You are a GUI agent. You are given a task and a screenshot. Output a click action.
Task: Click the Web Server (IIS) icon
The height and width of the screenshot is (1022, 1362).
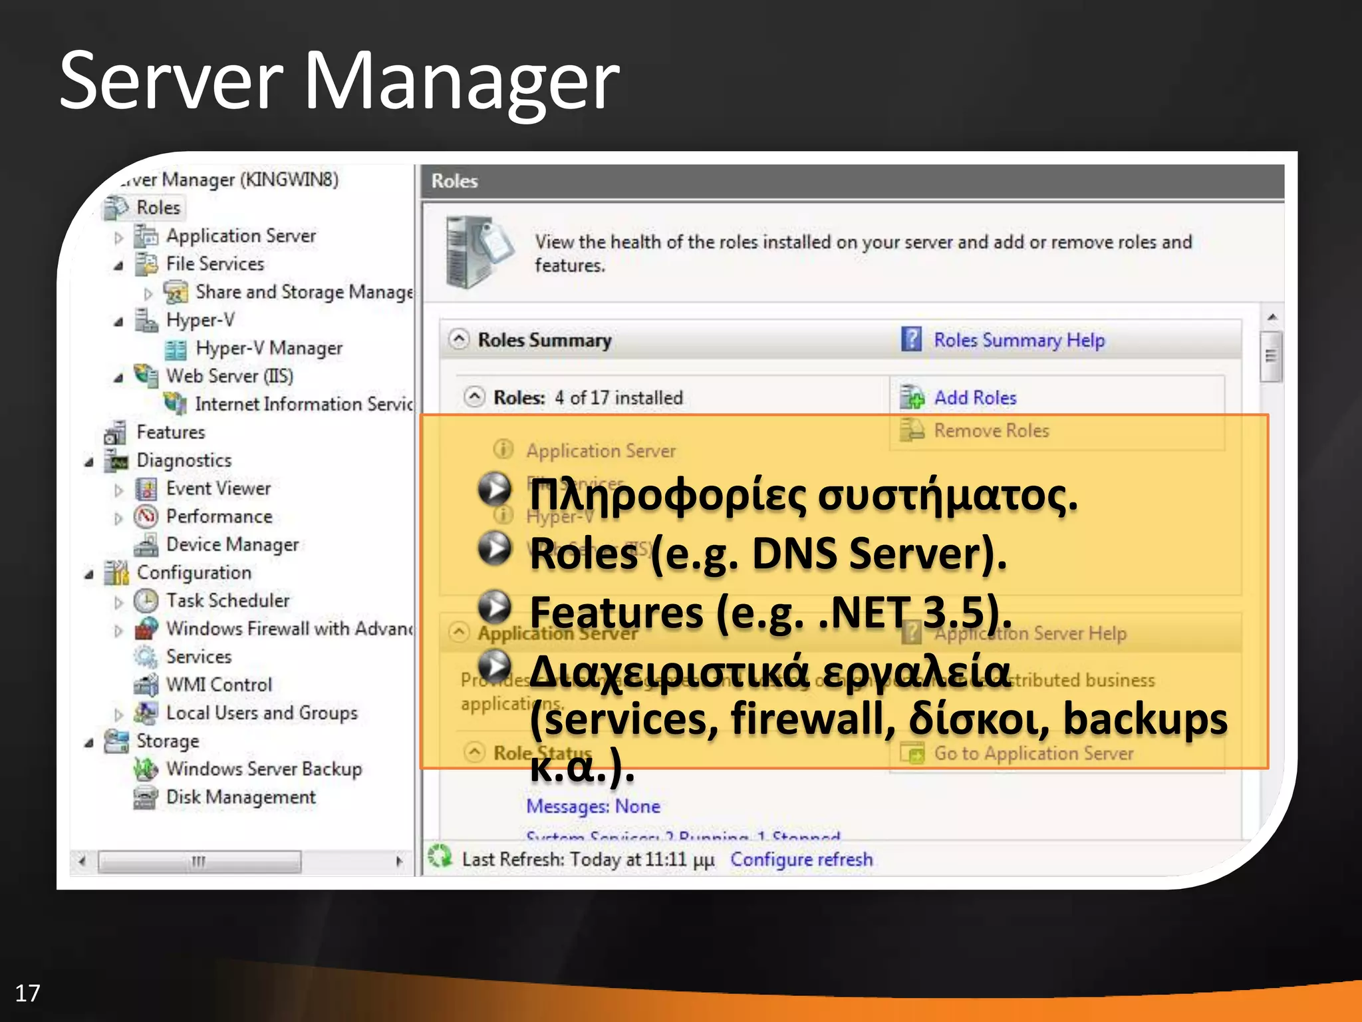coord(146,376)
